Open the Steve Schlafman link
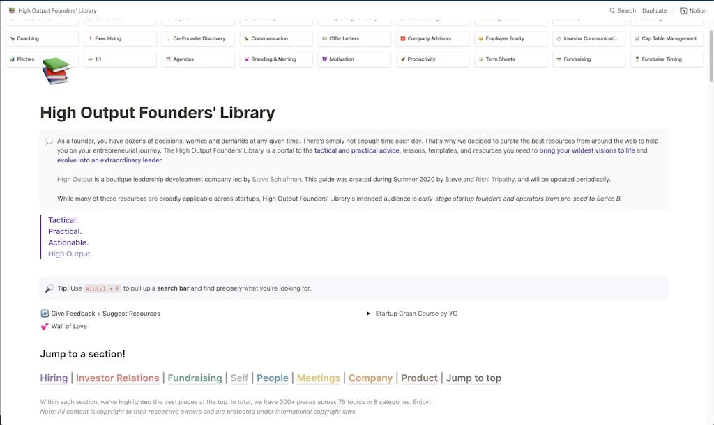Viewport: 714px width, 425px height. [276, 179]
